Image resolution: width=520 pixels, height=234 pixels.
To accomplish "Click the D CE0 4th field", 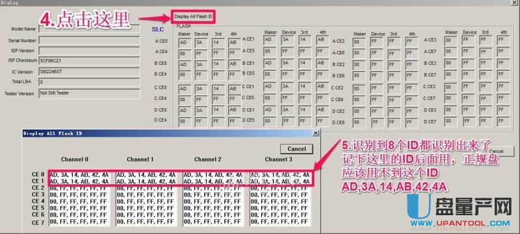I will tap(235, 111).
